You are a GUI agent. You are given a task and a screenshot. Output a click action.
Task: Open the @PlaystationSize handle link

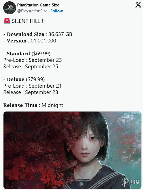(32, 11)
